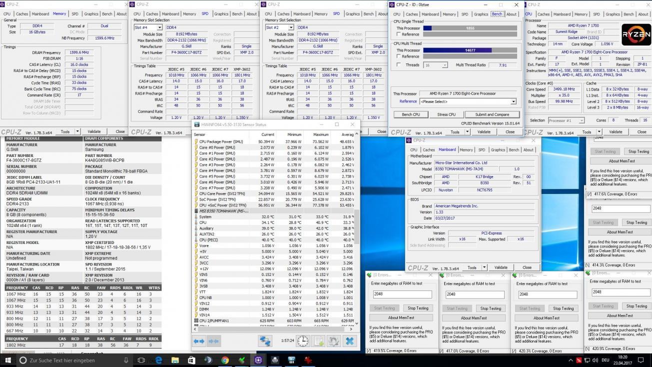This screenshot has height=367, width=652.
Task: Click the Ryzen logo in CPU-Z
Action: pyautogui.click(x=636, y=34)
